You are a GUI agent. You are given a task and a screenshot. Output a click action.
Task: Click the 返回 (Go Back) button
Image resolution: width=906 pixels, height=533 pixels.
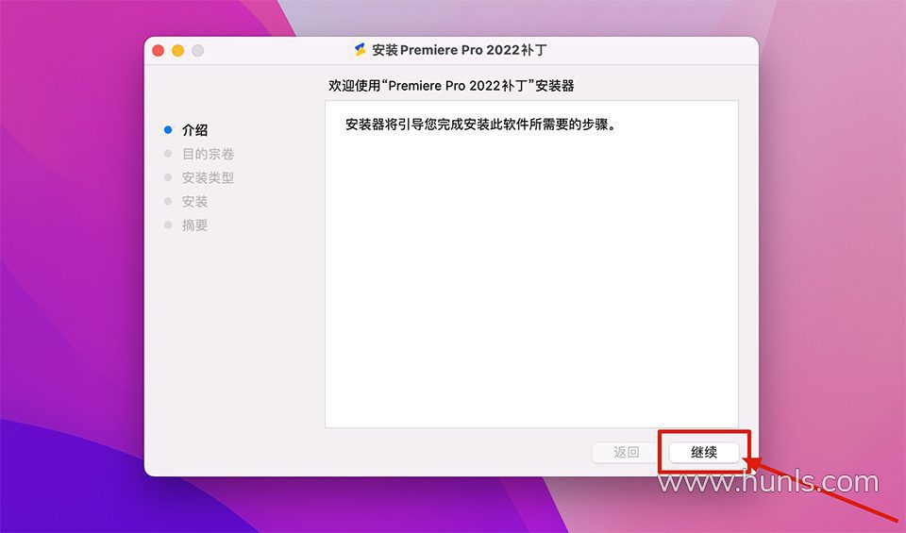pos(627,452)
